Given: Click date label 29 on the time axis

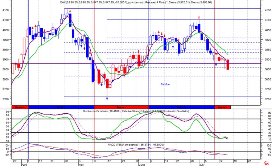Looking at the screenshot, I should click(15, 161).
